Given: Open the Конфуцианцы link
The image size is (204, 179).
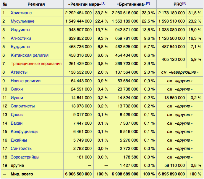Looking at the screenshot, I should [x=24, y=132].
